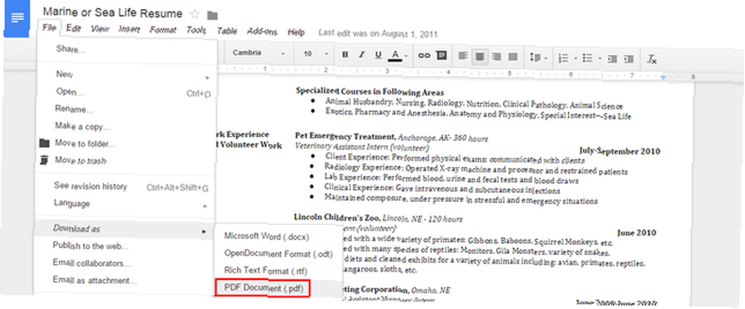Open the line spacing options
745x309 pixels.
(x=538, y=58)
